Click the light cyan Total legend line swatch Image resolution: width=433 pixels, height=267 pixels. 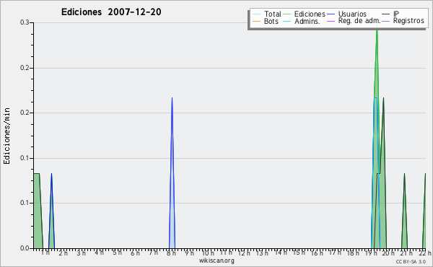[256, 14]
